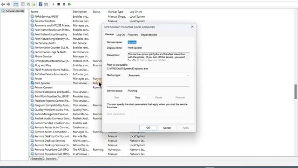Click the services list vertical scrollbar thumb
Screen dimensions: 298x168
point(296,91)
